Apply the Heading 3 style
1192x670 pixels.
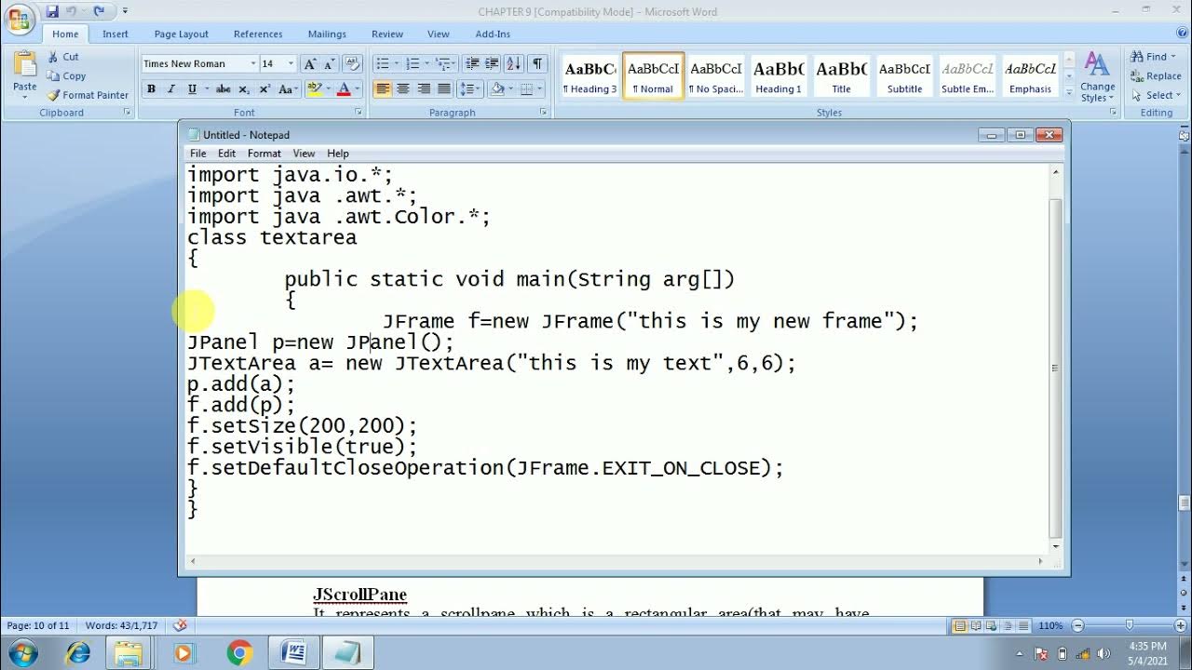(589, 76)
